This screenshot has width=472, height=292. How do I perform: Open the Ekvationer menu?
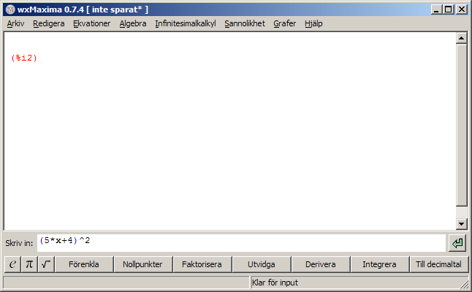[92, 23]
